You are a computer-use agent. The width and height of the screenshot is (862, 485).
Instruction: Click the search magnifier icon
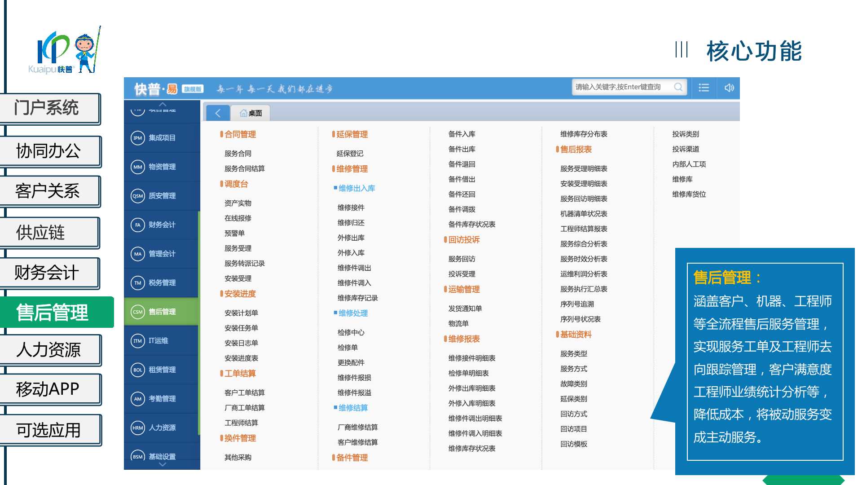pos(678,87)
